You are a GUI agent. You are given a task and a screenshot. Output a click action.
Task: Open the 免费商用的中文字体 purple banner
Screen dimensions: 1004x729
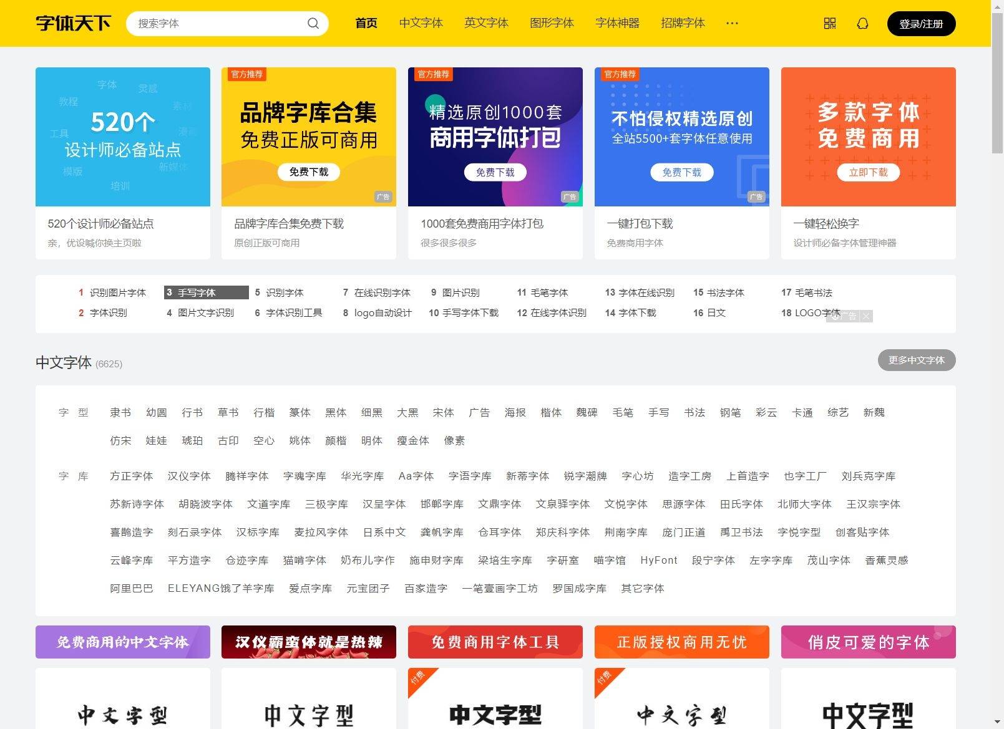point(123,642)
